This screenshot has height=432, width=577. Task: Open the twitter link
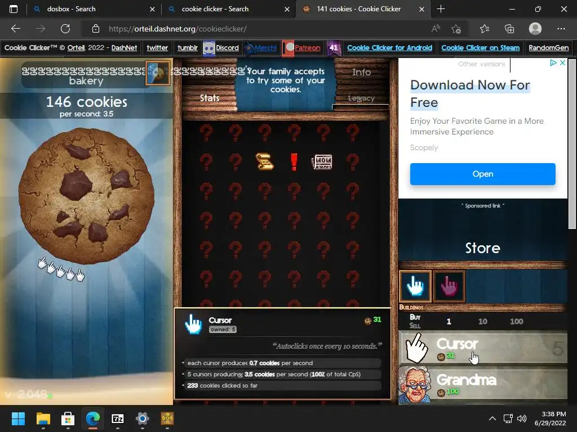[157, 48]
